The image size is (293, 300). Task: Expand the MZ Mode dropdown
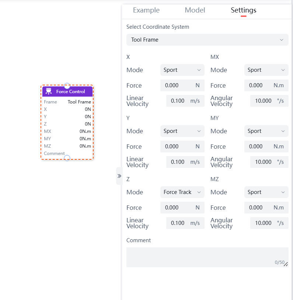266,192
